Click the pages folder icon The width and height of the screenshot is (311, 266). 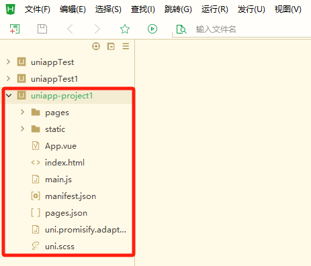coord(36,112)
